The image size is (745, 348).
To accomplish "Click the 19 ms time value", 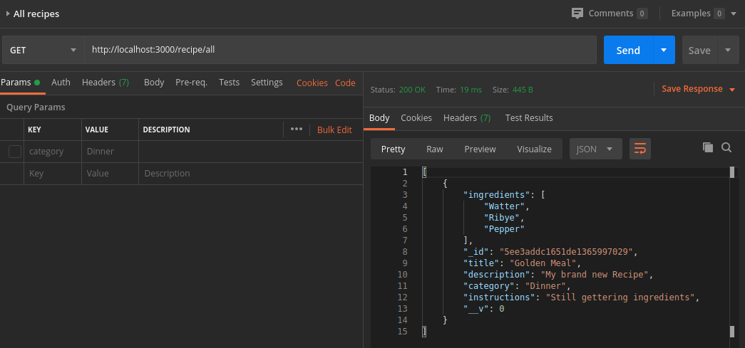I will [x=471, y=90].
